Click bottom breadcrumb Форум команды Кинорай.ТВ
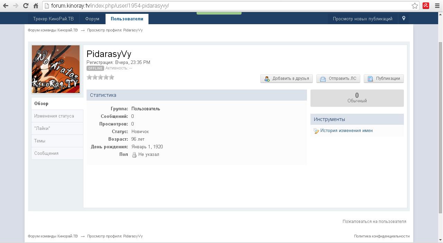 click(53, 236)
